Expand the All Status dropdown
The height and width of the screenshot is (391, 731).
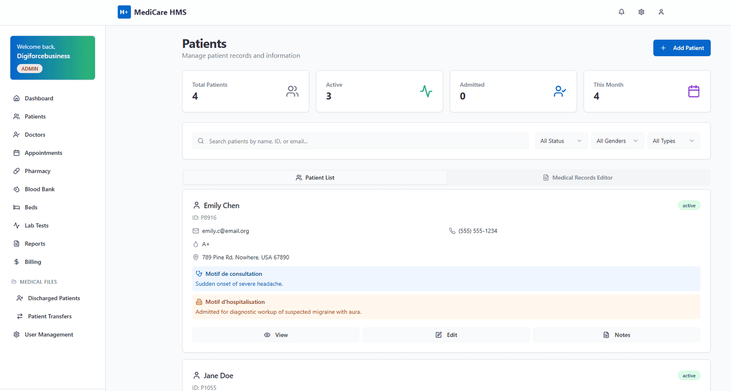click(561, 141)
